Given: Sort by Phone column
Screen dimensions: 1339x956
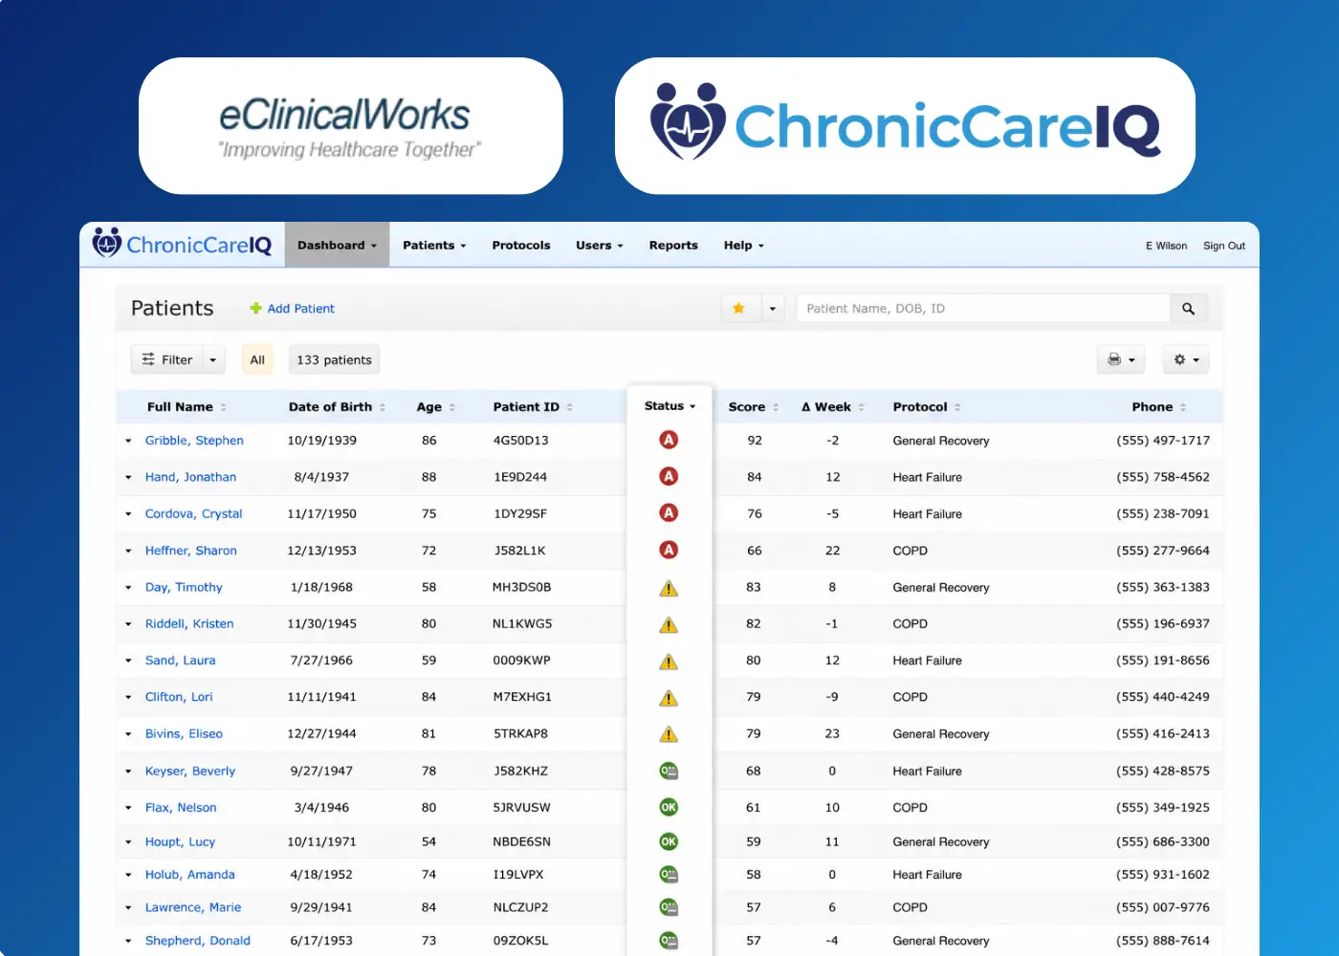Looking at the screenshot, I should click(x=1159, y=406).
